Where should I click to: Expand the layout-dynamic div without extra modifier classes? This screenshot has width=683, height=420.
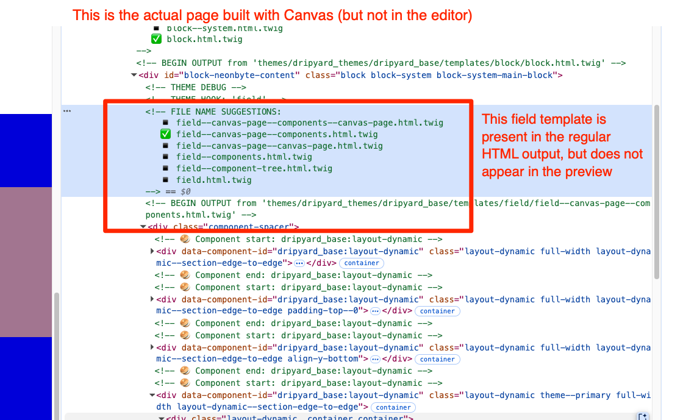coord(152,251)
